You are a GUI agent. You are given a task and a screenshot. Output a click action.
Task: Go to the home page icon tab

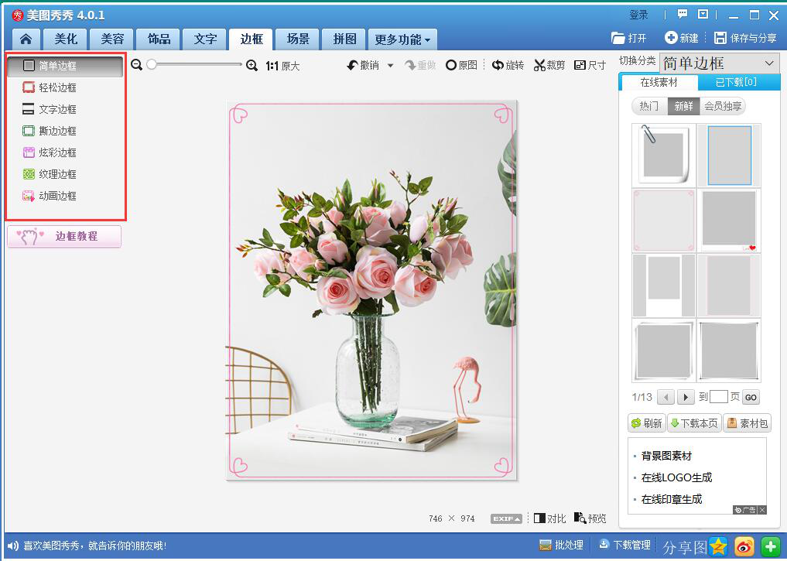pyautogui.click(x=26, y=39)
